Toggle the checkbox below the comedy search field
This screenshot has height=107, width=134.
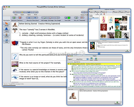click(93, 18)
